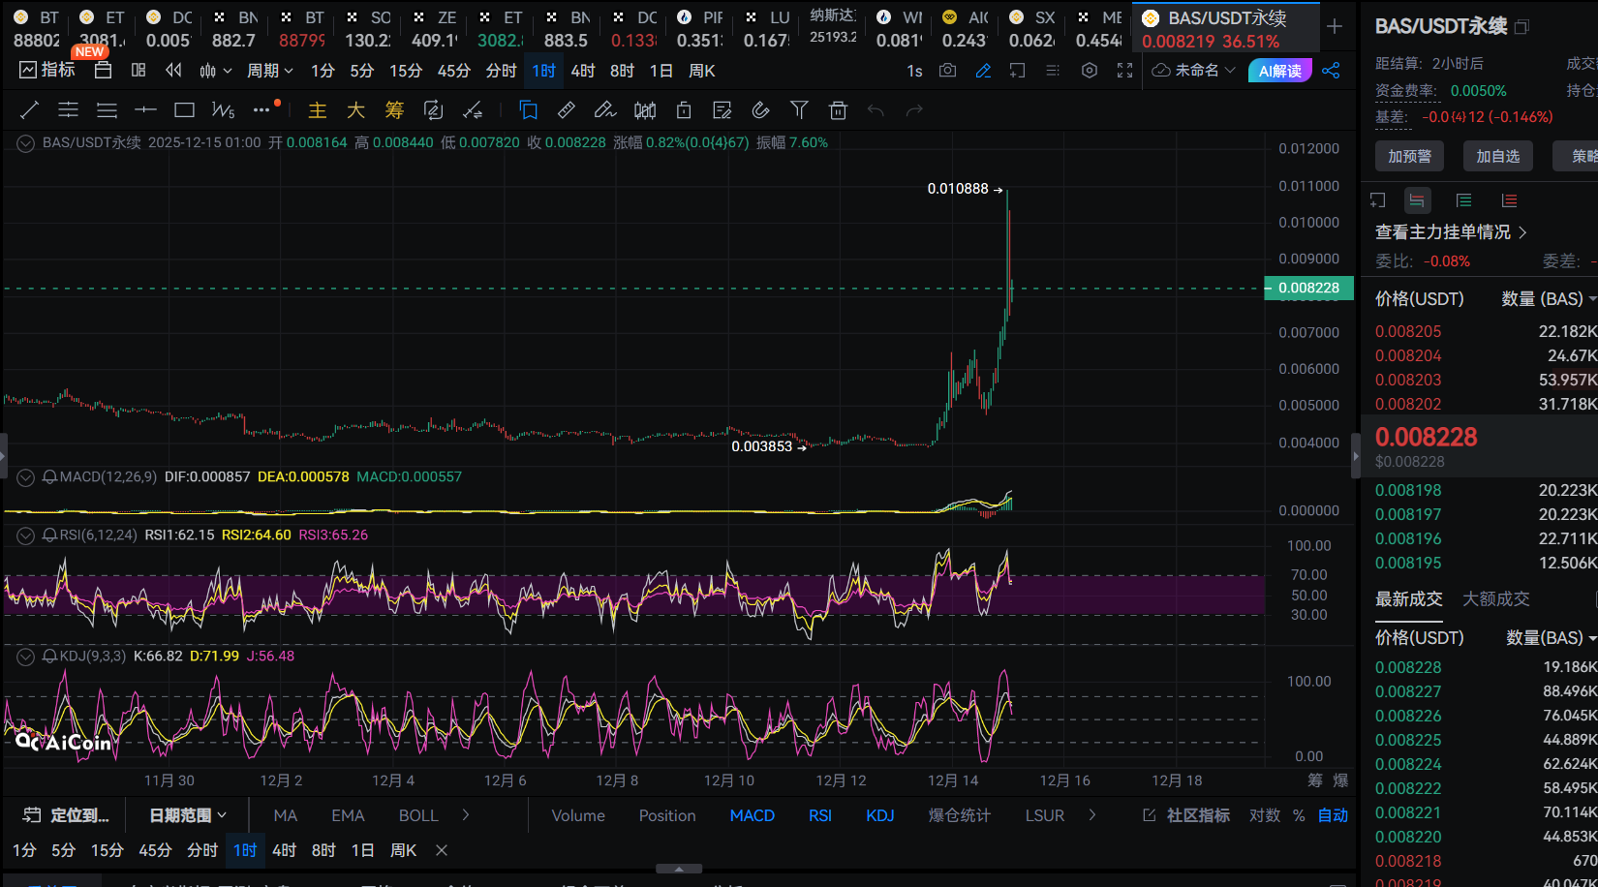This screenshot has height=887, width=1598.
Task: Activate the magnet snap tool
Action: click(x=760, y=110)
